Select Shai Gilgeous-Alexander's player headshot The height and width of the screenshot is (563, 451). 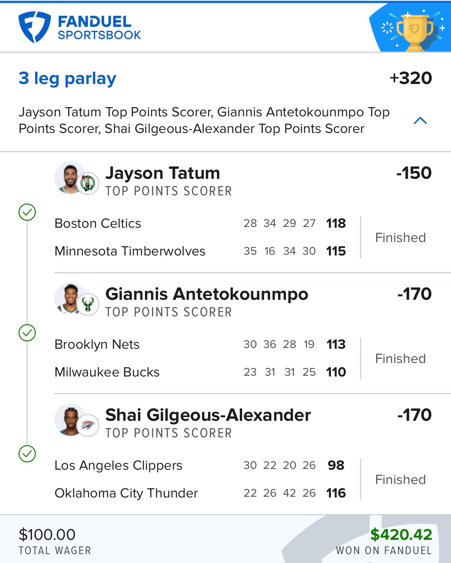(69, 420)
